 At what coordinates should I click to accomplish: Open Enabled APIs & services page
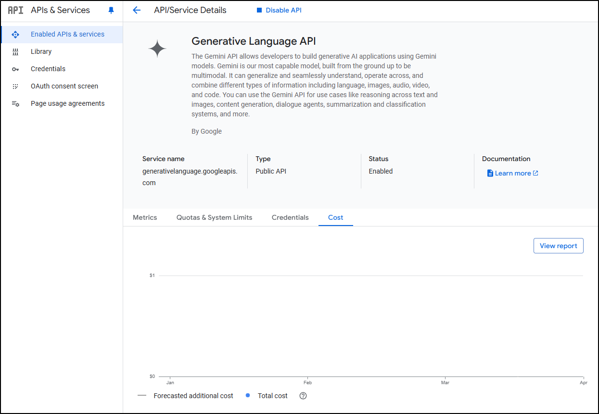pos(62,35)
